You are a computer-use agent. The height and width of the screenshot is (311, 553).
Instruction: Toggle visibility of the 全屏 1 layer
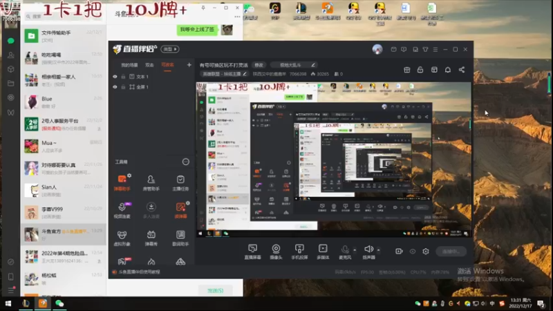click(115, 87)
